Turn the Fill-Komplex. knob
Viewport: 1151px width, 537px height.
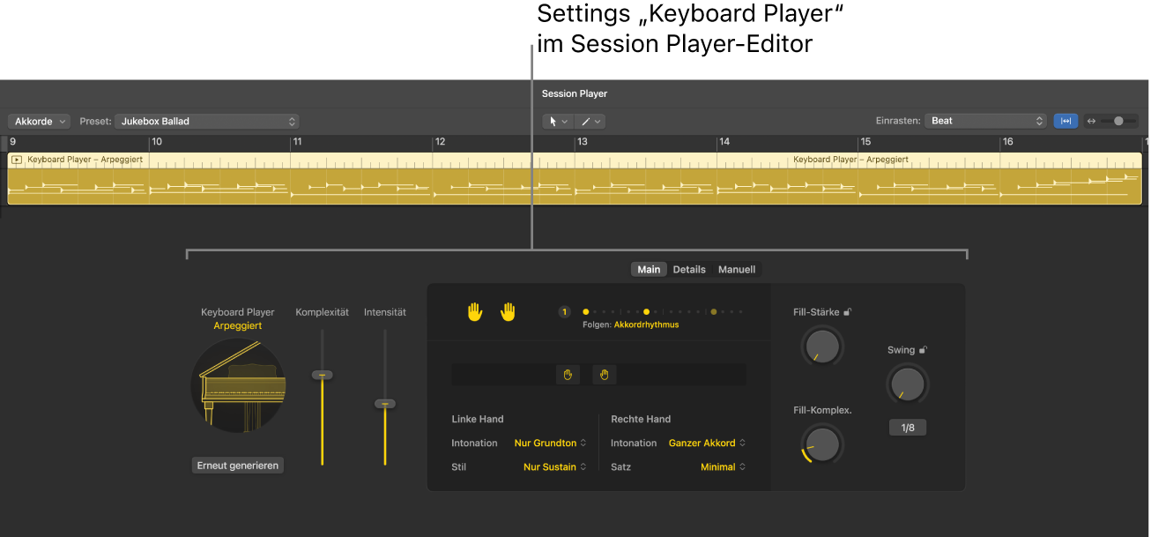(x=821, y=444)
